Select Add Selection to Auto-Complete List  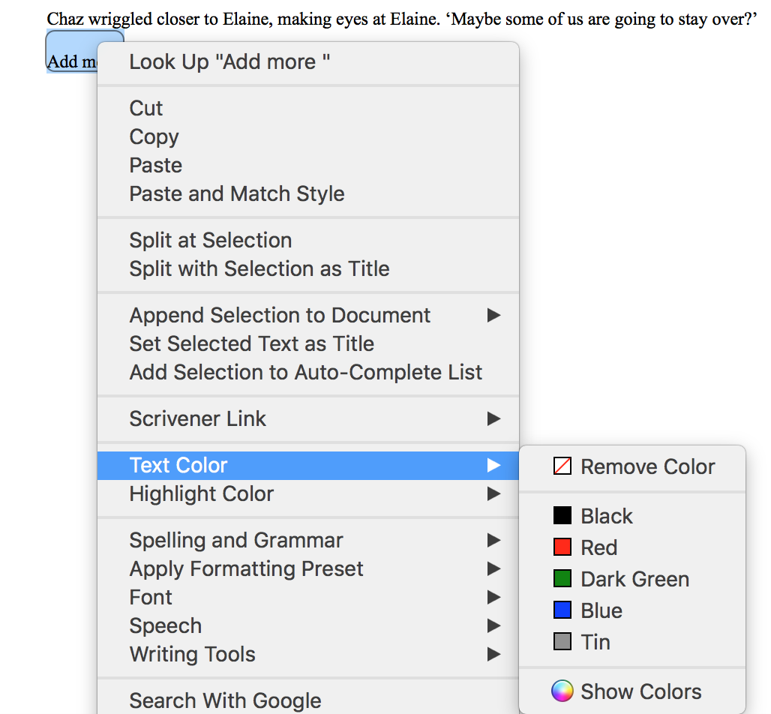pos(308,372)
